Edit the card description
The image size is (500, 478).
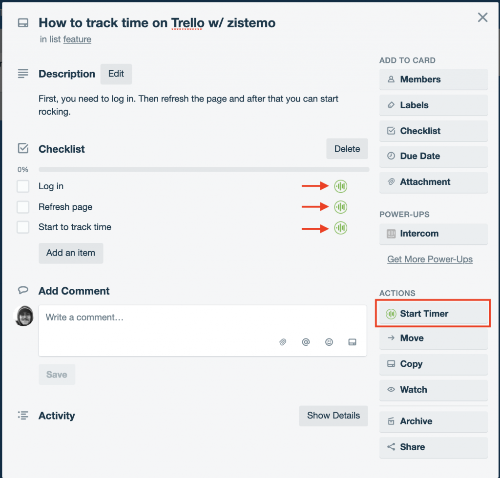tap(116, 74)
